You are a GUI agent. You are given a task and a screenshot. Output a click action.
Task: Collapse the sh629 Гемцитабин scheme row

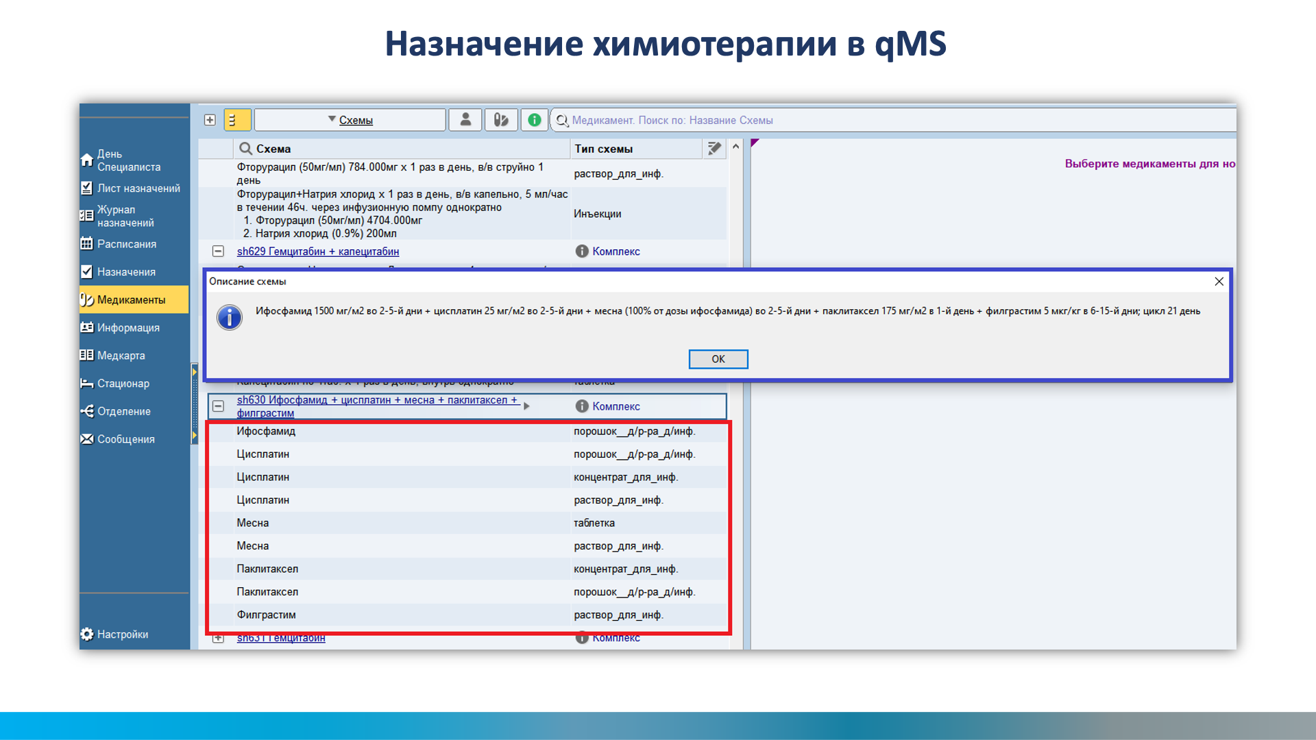click(218, 251)
